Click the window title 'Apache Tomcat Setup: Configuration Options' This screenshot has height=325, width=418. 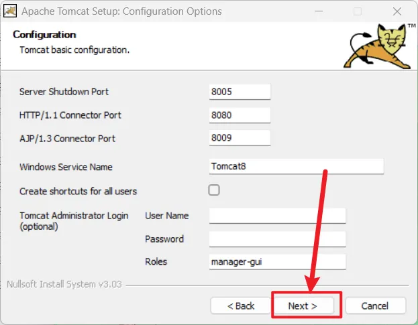coord(121,11)
